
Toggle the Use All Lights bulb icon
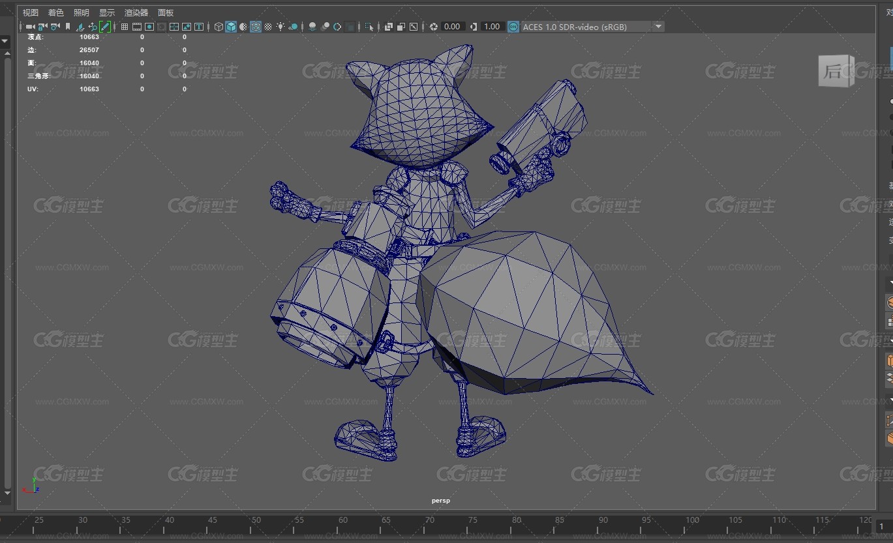click(x=280, y=27)
